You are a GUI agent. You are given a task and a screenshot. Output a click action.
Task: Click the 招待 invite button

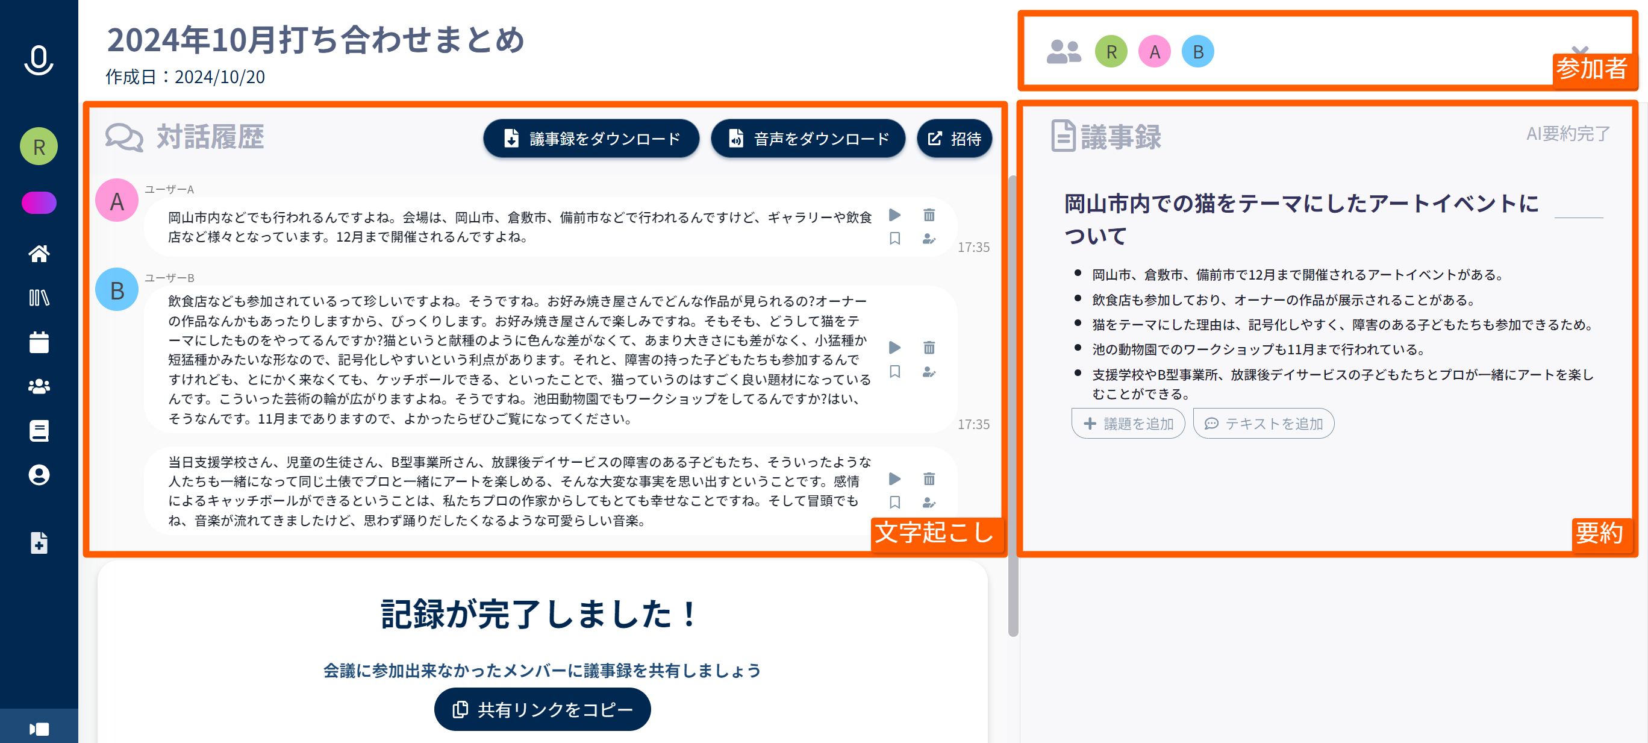tap(954, 138)
